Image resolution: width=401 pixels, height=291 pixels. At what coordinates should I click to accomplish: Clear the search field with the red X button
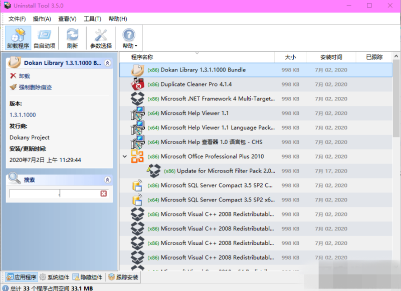tap(103, 192)
